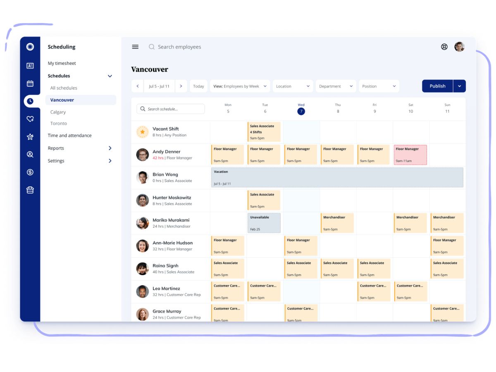Open the heart benefits sidebar icon

coord(30,119)
